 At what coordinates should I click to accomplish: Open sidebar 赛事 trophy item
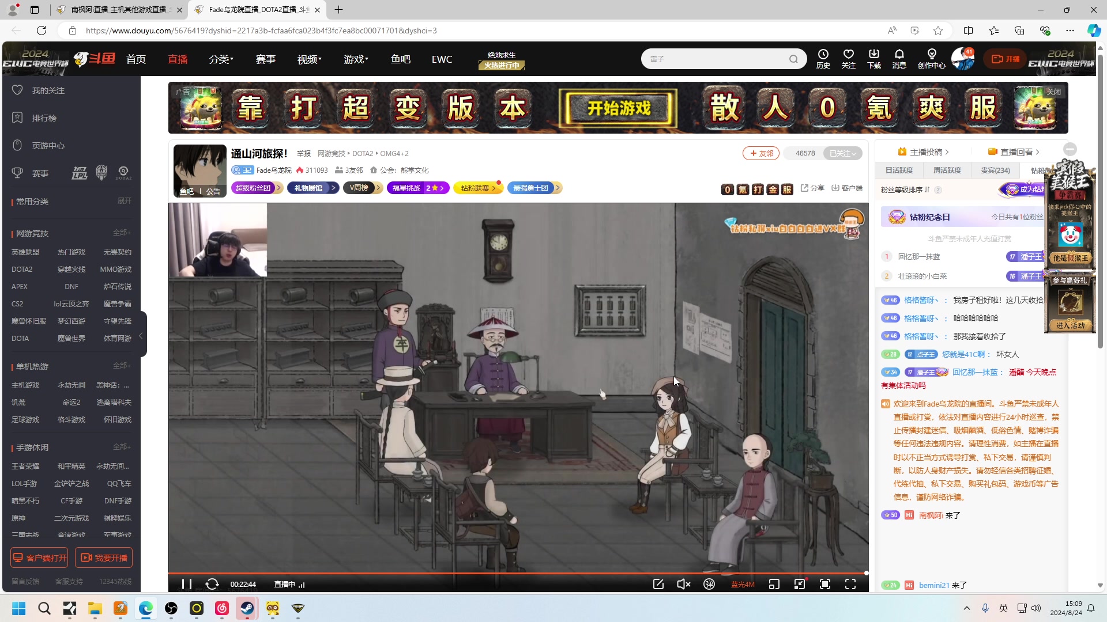point(31,173)
